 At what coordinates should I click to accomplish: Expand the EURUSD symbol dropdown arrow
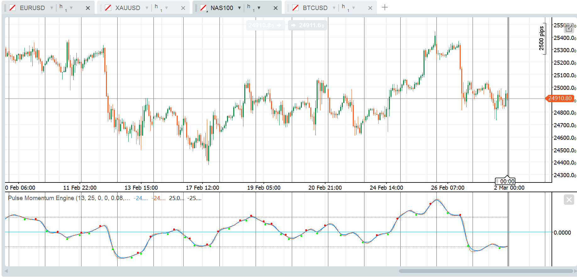click(52, 8)
